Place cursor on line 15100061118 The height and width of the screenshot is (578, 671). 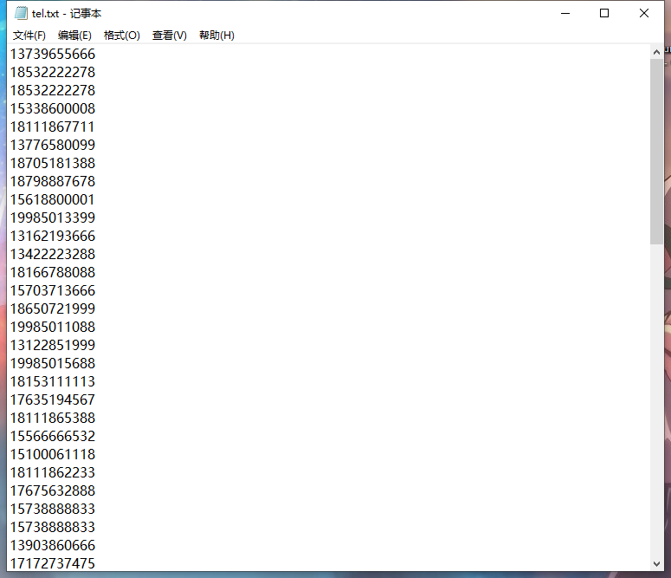point(53,455)
